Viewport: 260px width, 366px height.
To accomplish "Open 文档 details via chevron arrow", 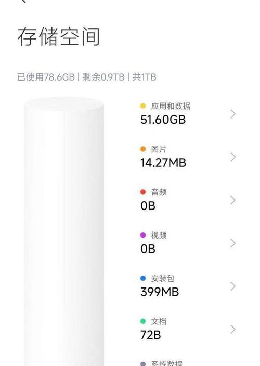I will pos(232,330).
